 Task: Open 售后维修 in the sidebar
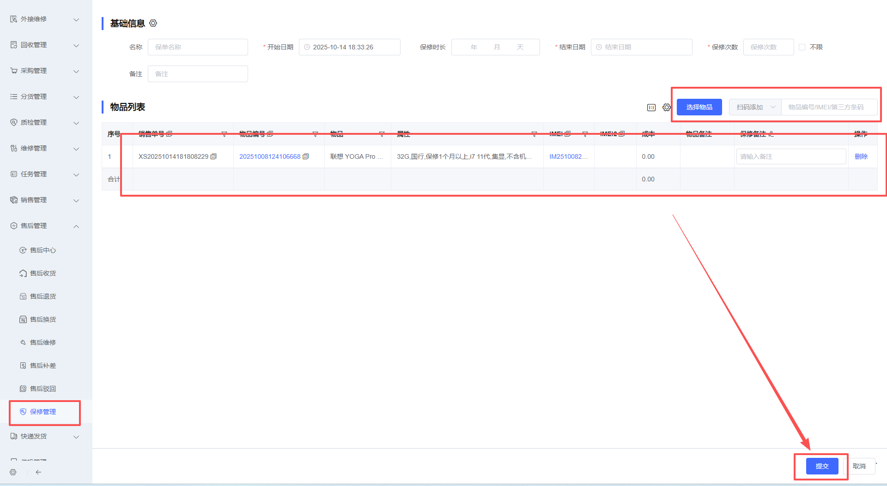tap(43, 342)
